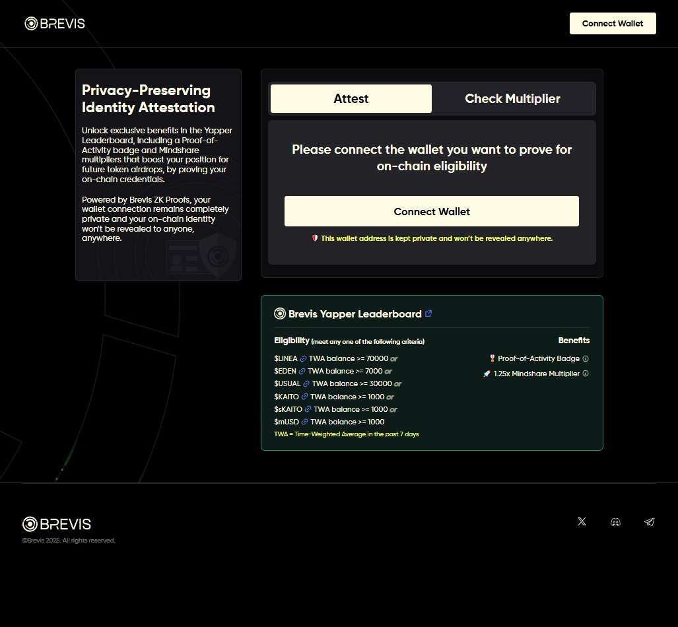Open the Check Multiplier tab
678x627 pixels.
tap(512, 98)
